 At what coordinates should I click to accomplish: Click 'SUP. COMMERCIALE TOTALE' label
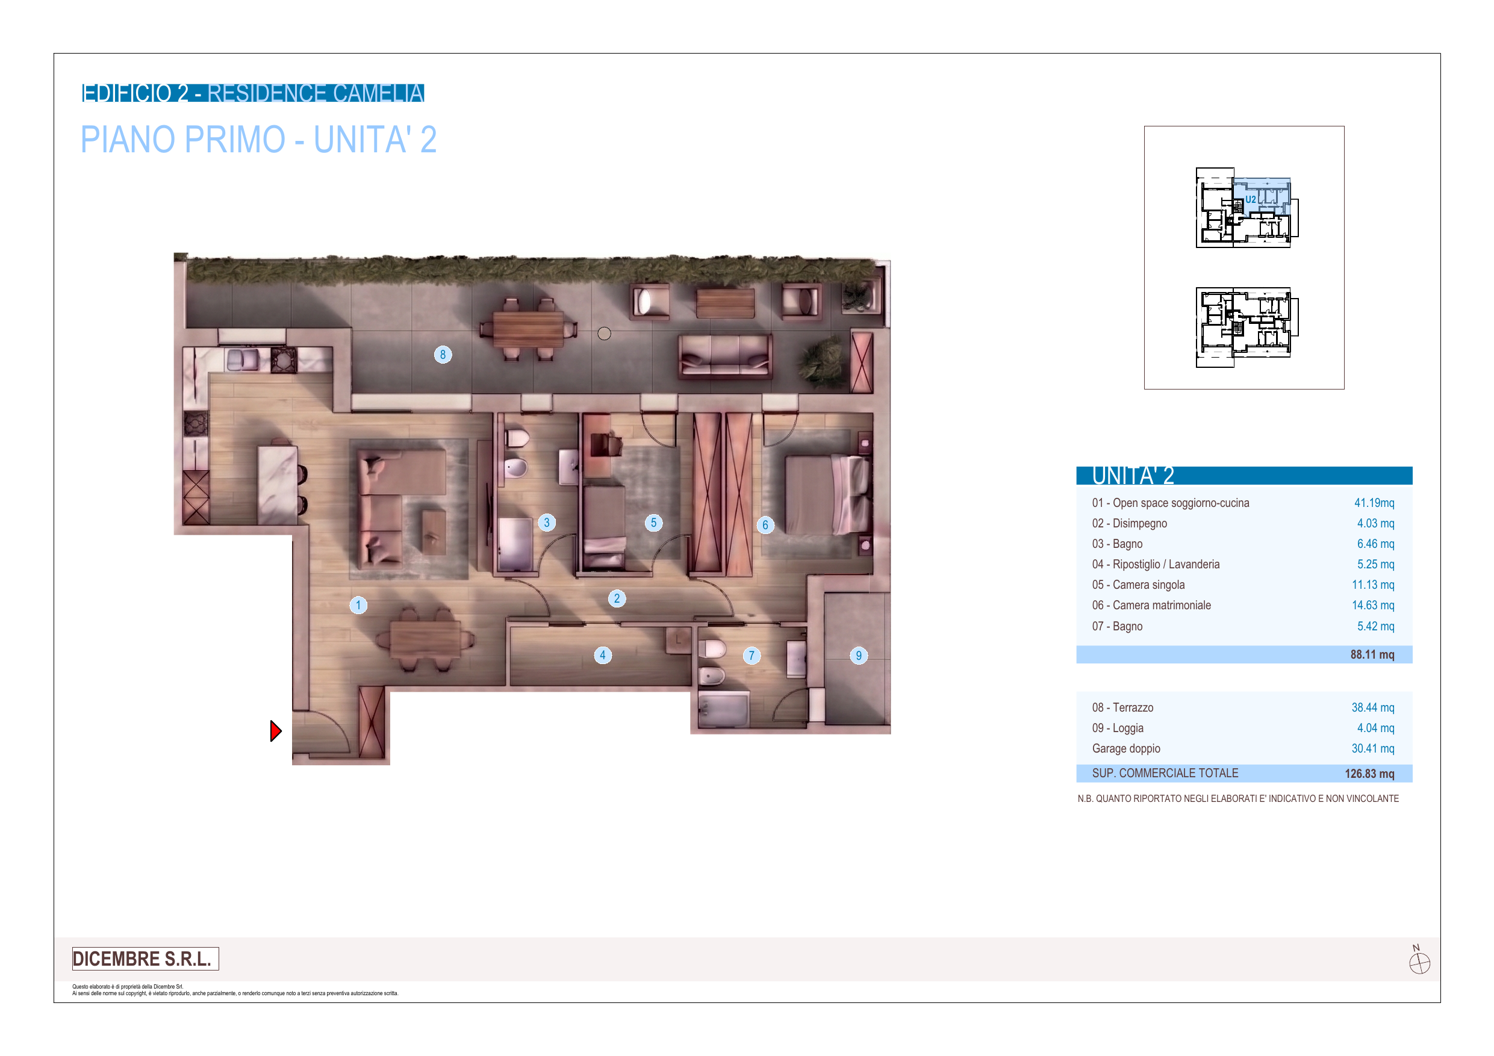pyautogui.click(x=1165, y=774)
